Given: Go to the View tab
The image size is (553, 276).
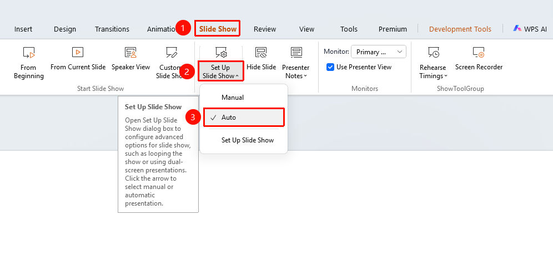Looking at the screenshot, I should [x=307, y=29].
